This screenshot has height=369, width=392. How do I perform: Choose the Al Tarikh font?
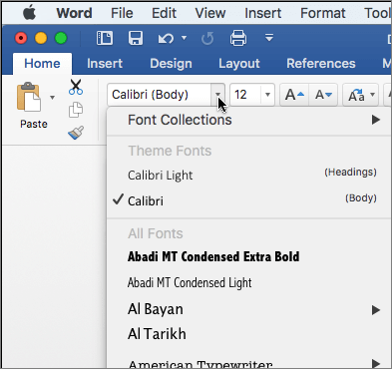(249, 334)
